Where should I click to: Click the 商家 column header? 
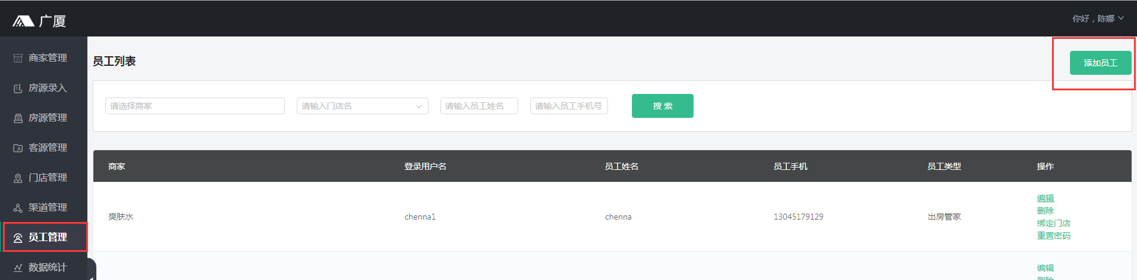pyautogui.click(x=117, y=166)
